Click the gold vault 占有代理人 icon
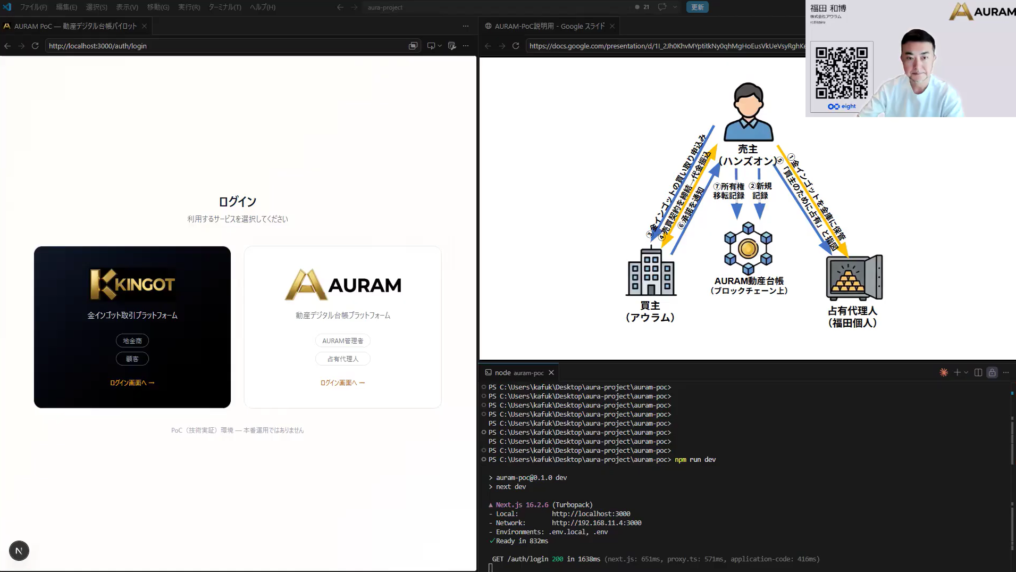 854,278
